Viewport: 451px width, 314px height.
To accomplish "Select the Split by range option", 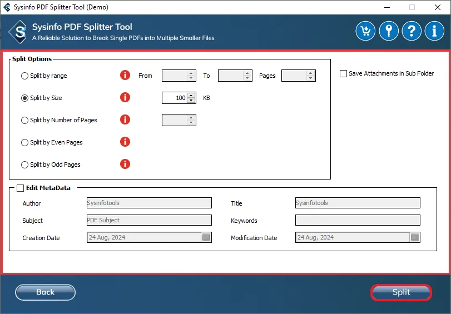I will click(24, 76).
